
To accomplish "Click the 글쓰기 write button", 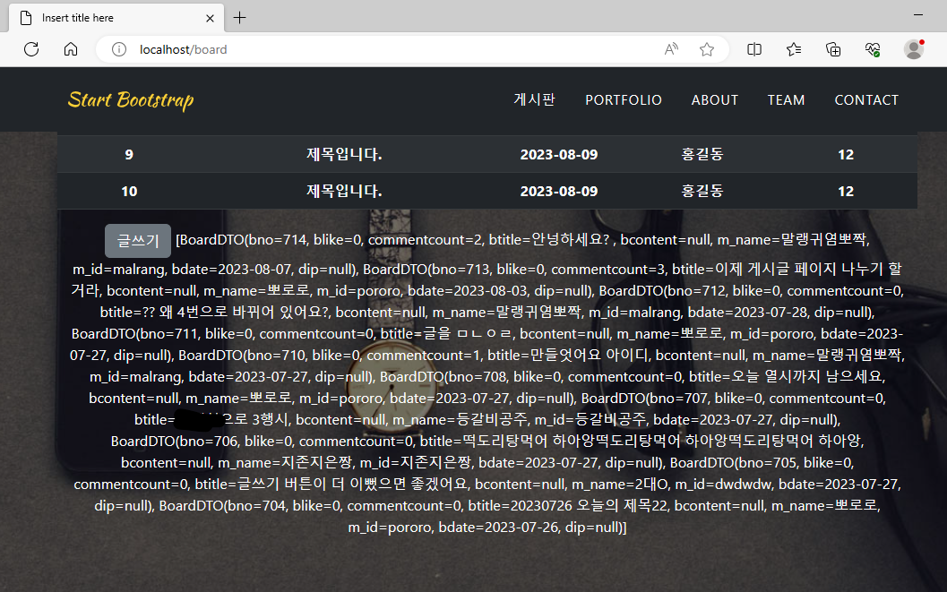I will (x=138, y=241).
